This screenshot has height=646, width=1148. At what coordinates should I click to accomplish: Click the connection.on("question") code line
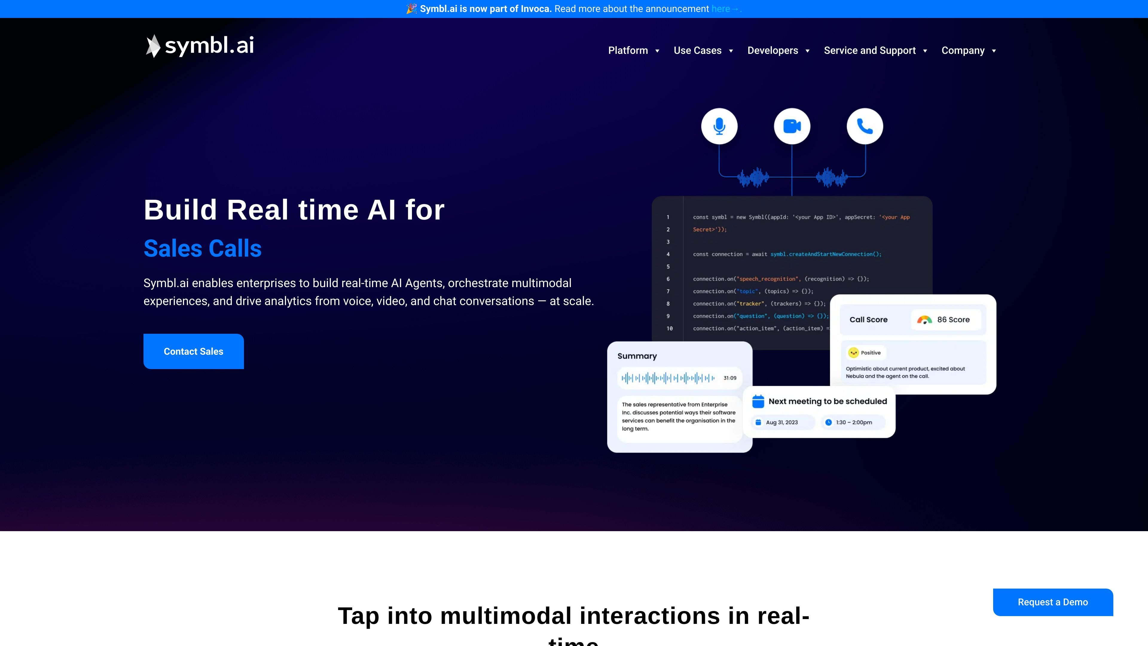pos(761,316)
